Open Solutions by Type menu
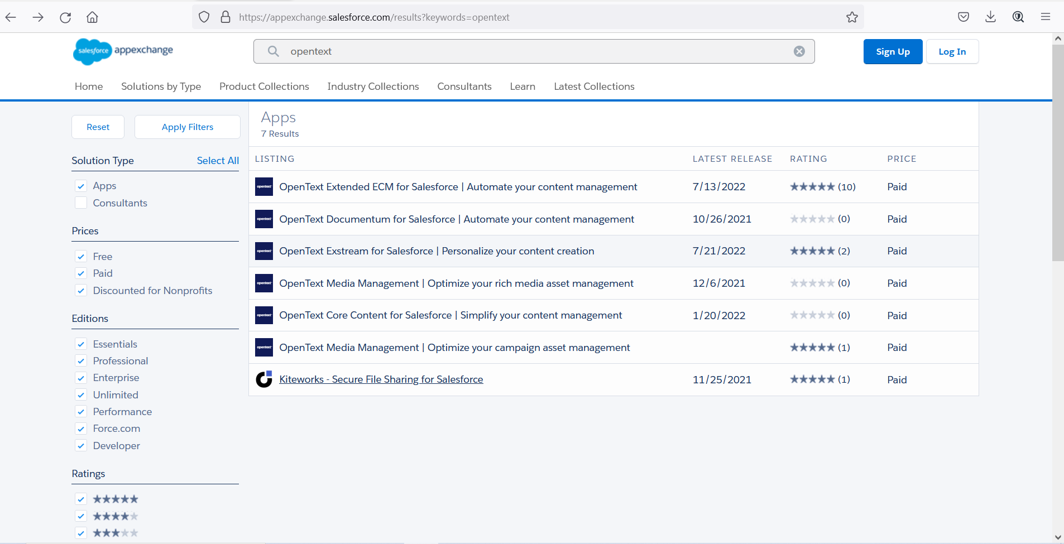This screenshot has width=1064, height=544. (161, 86)
